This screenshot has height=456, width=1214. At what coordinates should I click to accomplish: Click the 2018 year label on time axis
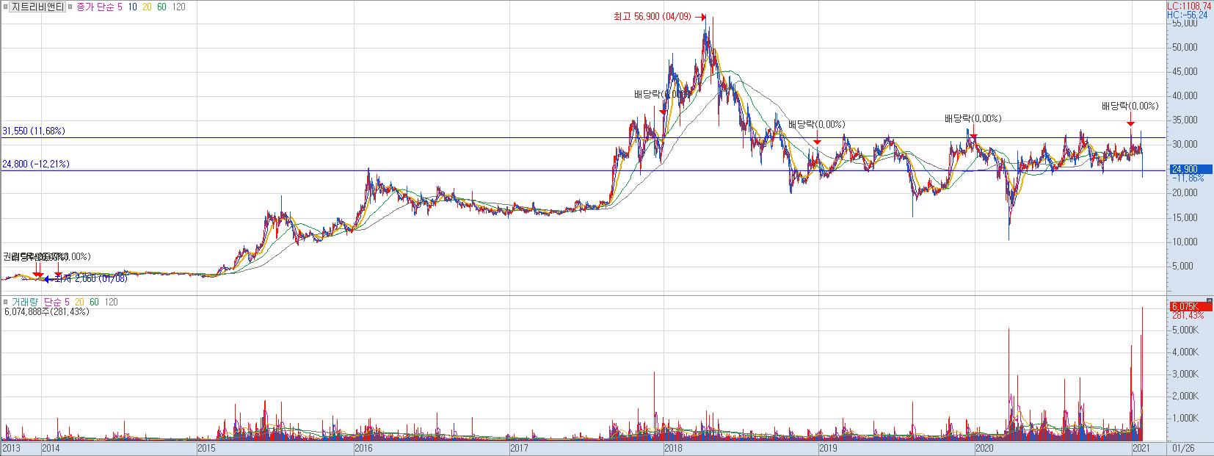(674, 447)
